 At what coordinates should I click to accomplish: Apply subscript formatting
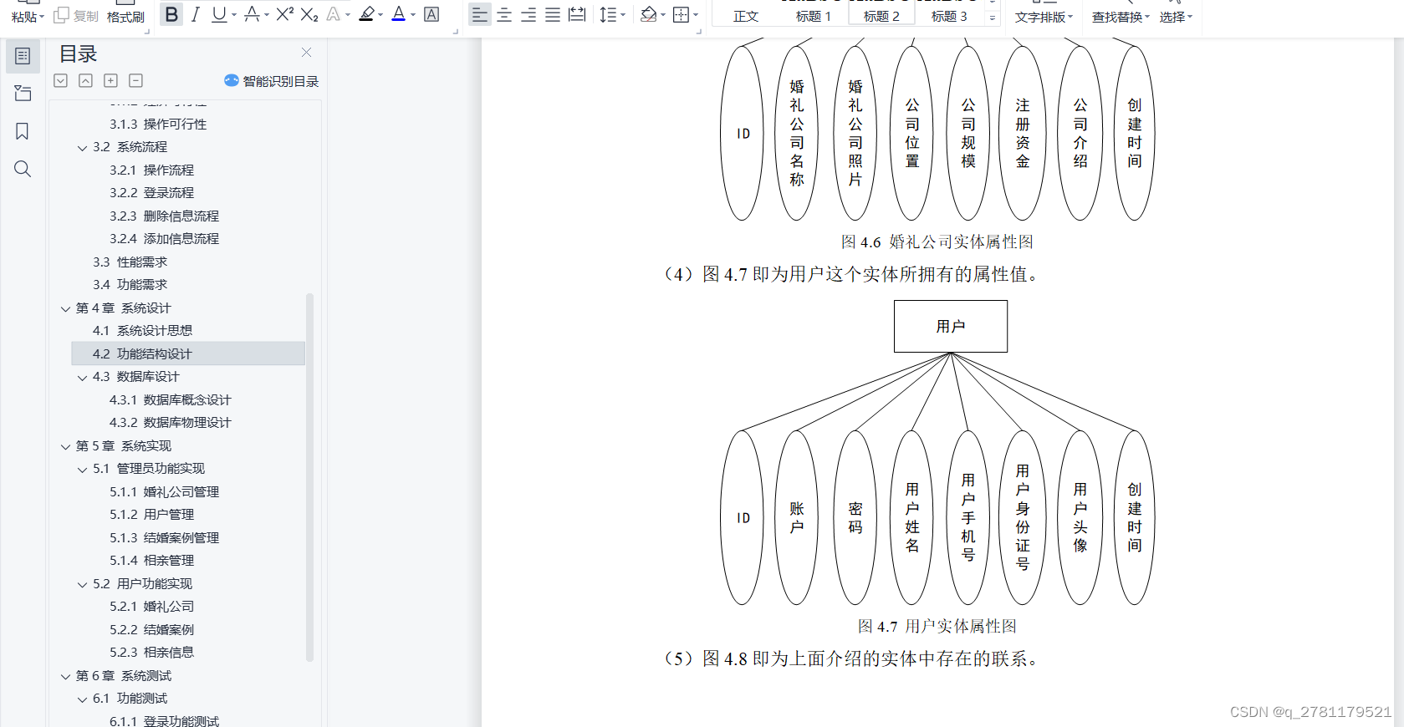(x=309, y=14)
